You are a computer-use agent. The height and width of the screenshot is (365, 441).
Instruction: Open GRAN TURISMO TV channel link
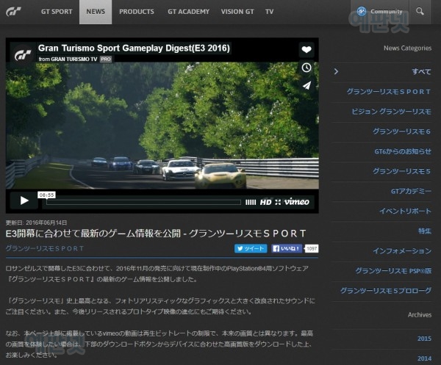74,59
